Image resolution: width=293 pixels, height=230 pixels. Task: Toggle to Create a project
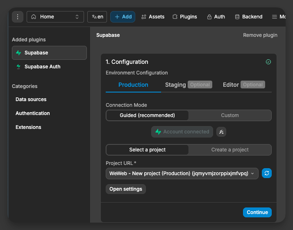point(230,150)
